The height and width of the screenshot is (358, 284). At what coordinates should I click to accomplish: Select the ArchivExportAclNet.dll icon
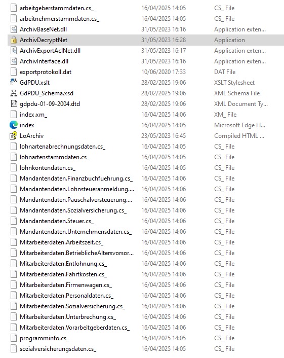[x=14, y=51]
